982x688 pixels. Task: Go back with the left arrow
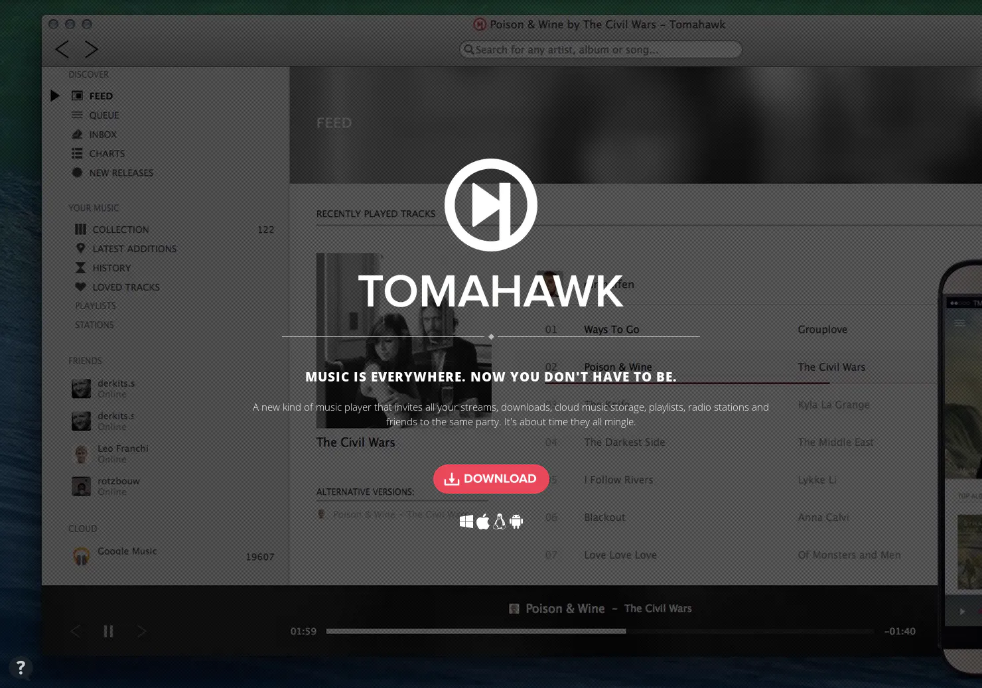(x=62, y=49)
